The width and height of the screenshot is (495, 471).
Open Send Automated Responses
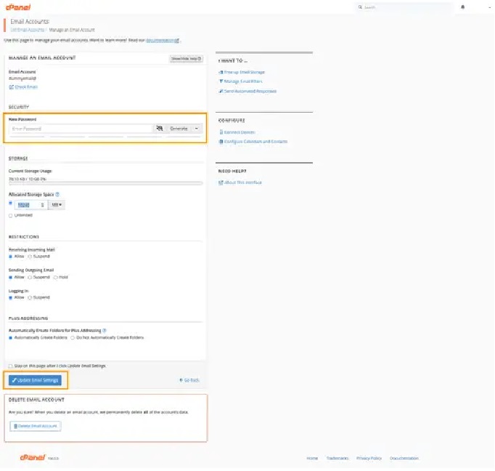coord(249,91)
